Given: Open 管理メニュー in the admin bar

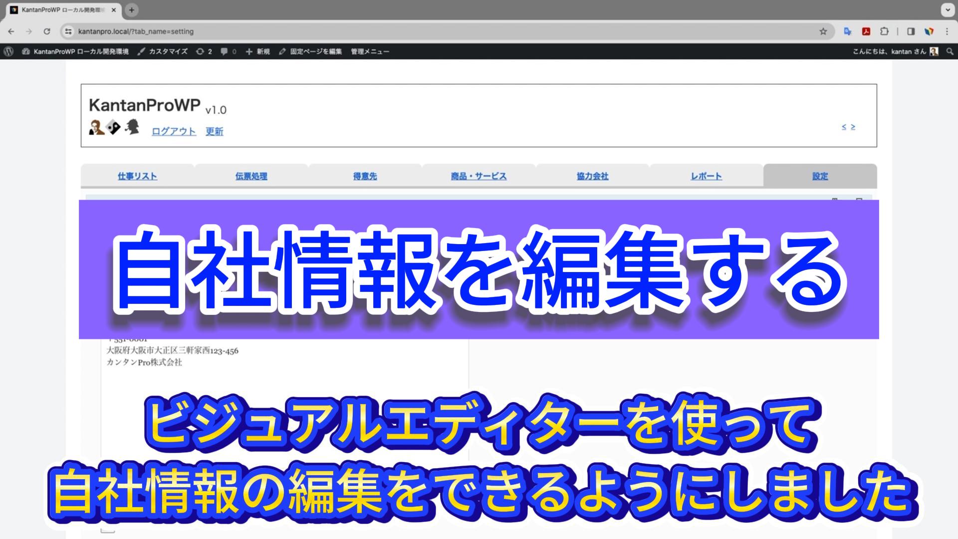Looking at the screenshot, I should coord(370,51).
